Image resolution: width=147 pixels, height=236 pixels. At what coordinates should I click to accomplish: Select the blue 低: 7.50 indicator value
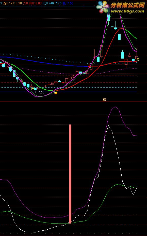click(68, 3)
